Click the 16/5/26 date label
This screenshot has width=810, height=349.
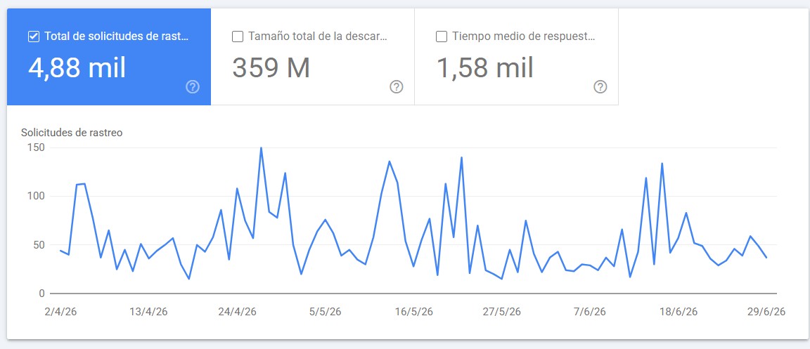pyautogui.click(x=413, y=312)
